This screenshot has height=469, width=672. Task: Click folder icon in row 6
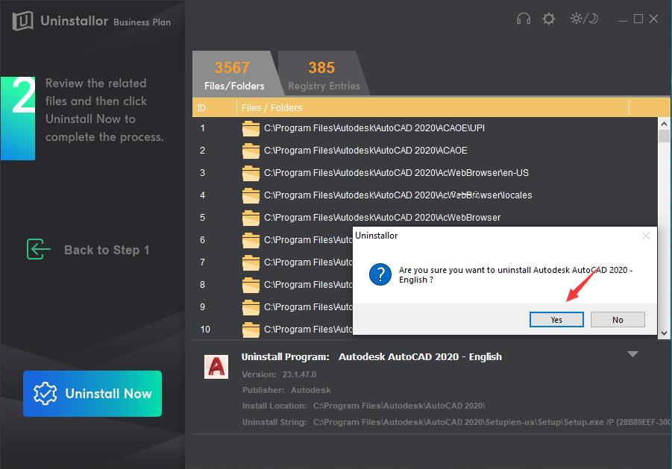(251, 240)
